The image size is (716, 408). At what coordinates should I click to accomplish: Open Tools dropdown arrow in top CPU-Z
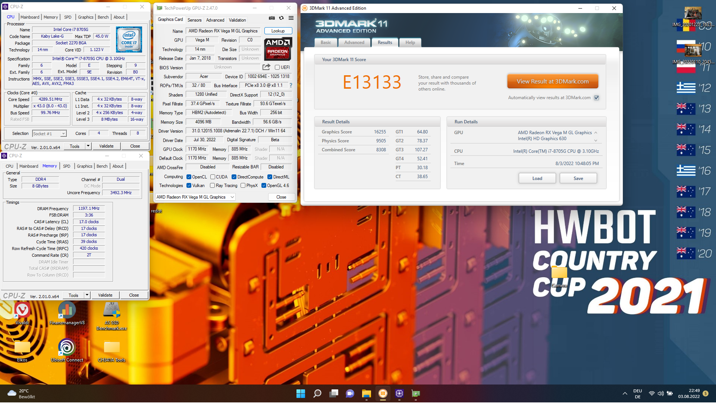click(88, 146)
